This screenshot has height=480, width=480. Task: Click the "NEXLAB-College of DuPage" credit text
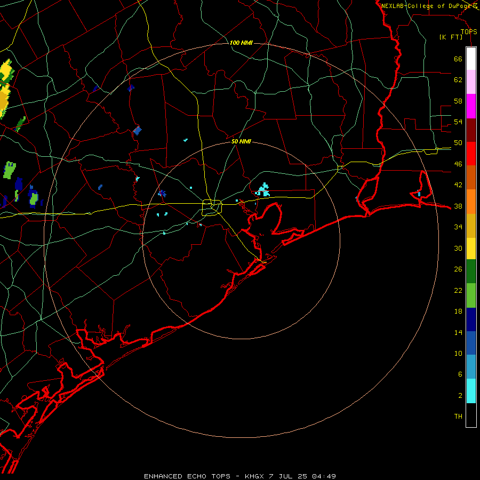click(x=427, y=6)
